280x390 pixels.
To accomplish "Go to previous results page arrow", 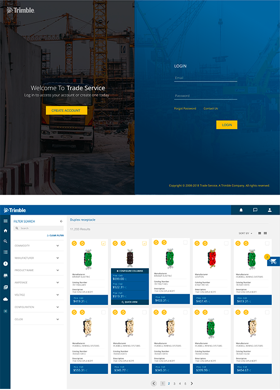I will (154, 384).
